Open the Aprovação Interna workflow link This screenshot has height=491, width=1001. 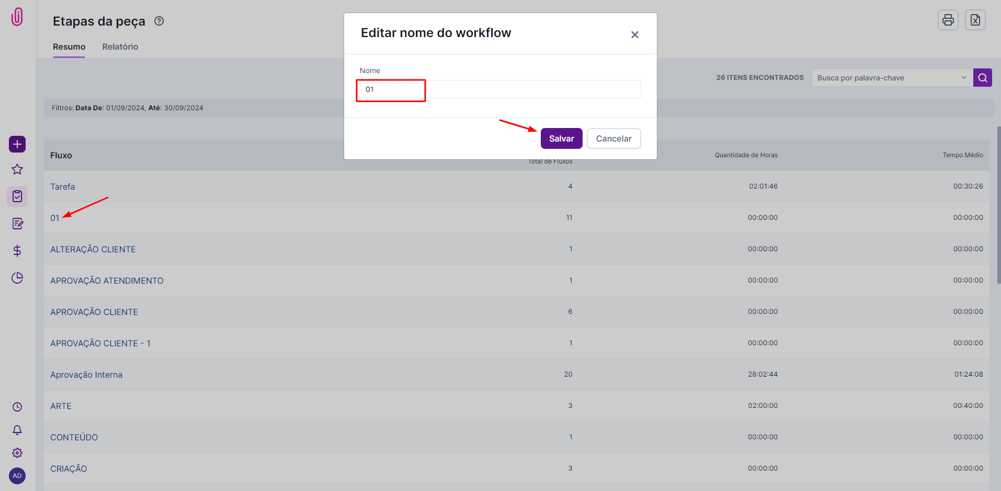point(86,375)
